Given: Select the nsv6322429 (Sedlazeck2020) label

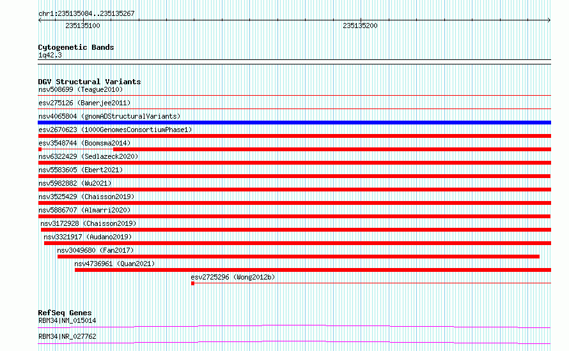Looking at the screenshot, I should click(x=88, y=156).
